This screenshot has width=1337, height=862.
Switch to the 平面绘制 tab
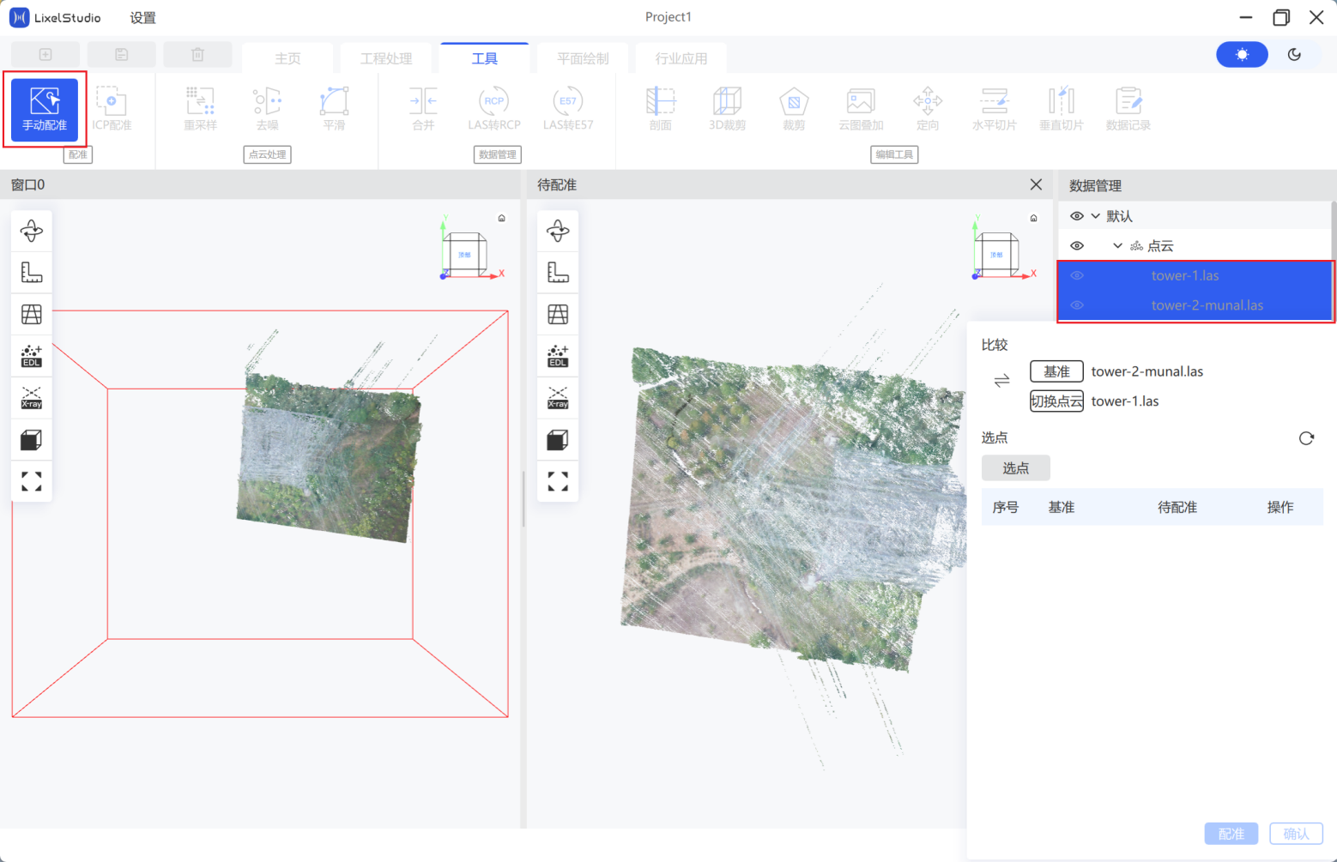pos(583,58)
